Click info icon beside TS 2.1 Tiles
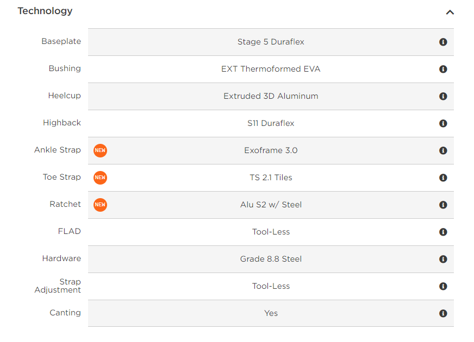The image size is (474, 342). tap(443, 178)
